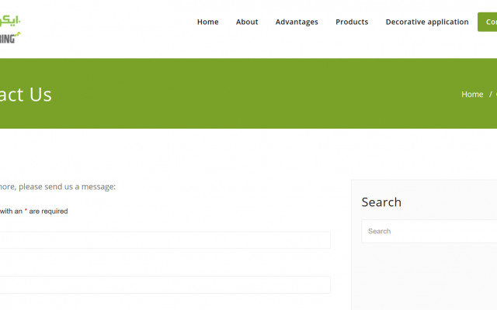This screenshot has width=497, height=310.
Task: Open the Home menu item
Action: click(207, 22)
